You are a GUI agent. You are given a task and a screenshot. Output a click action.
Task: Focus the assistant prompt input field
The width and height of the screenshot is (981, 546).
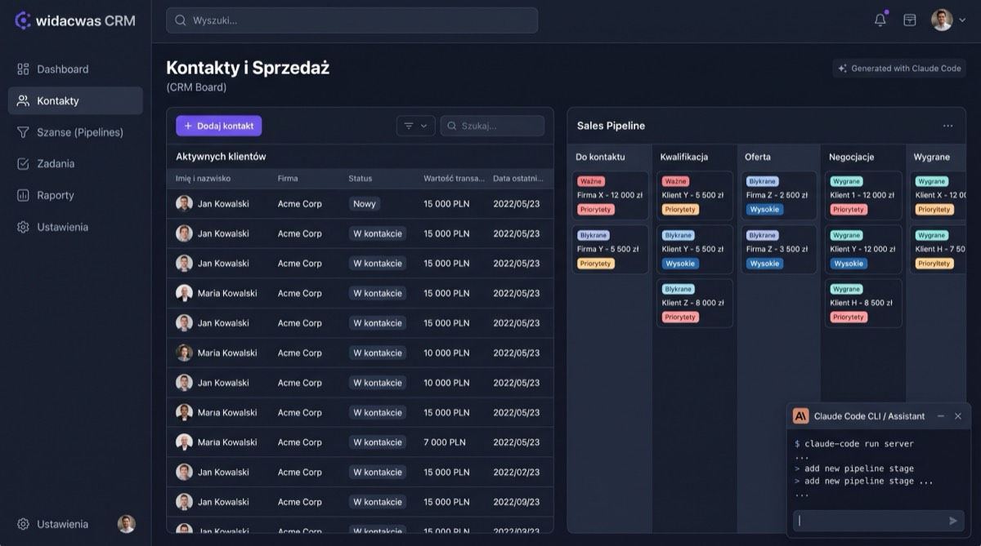point(878,521)
